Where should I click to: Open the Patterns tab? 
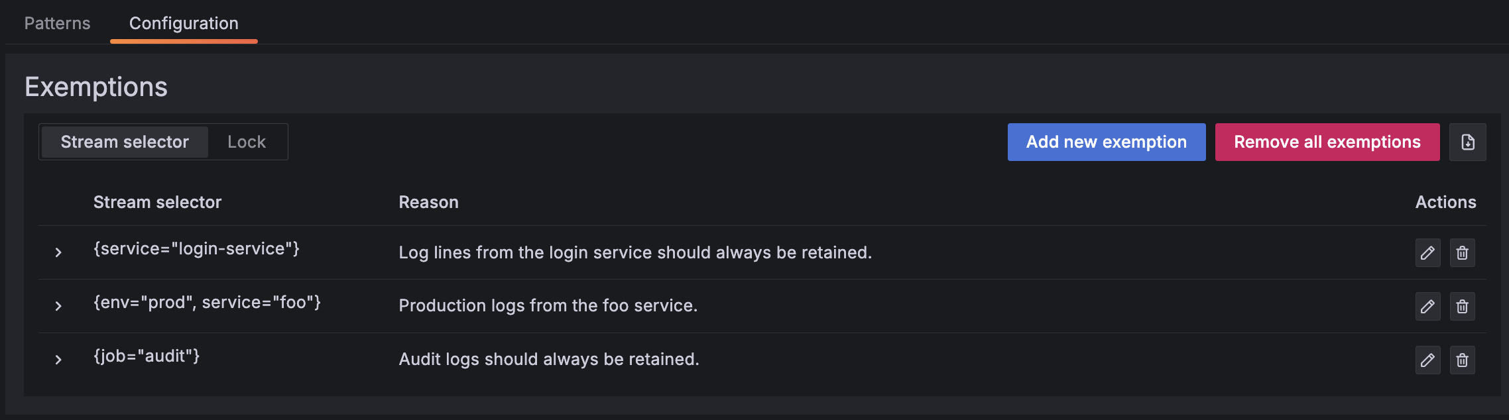(57, 23)
